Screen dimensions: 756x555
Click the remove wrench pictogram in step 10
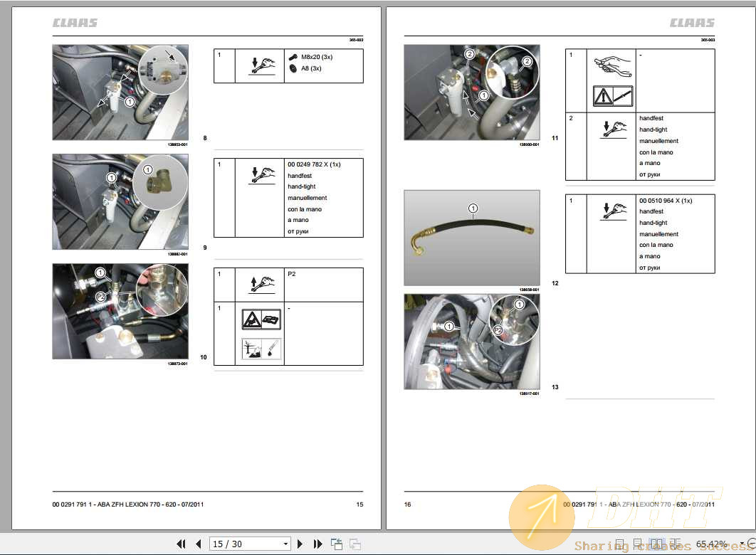(262, 284)
